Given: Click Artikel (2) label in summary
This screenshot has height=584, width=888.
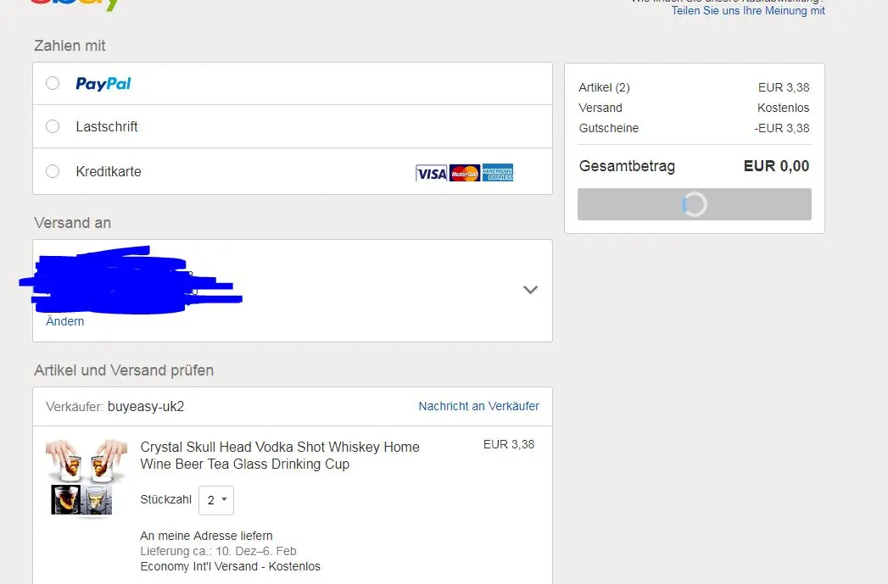Looking at the screenshot, I should [604, 87].
